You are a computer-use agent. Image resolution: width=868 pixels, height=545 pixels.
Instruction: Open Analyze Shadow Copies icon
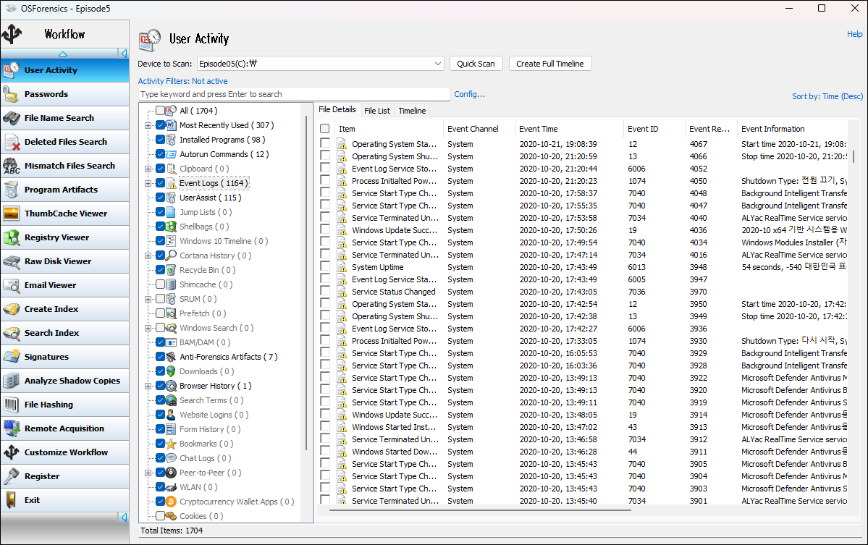[11, 381]
